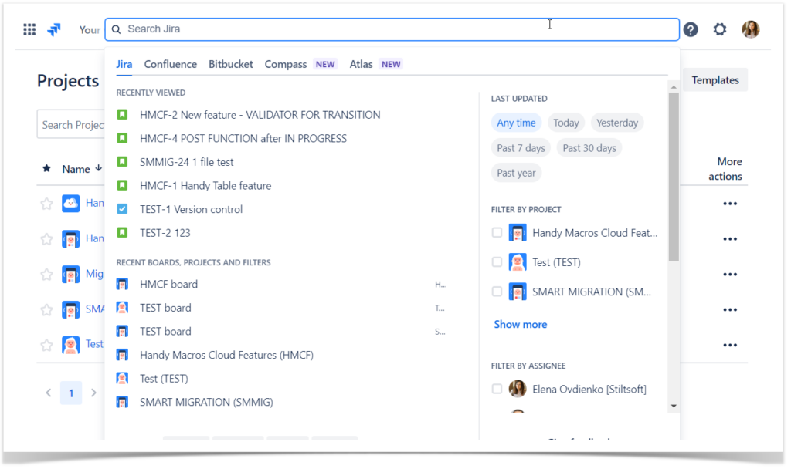Switch to the Compass tab
This screenshot has height=469, width=791.
(x=286, y=64)
